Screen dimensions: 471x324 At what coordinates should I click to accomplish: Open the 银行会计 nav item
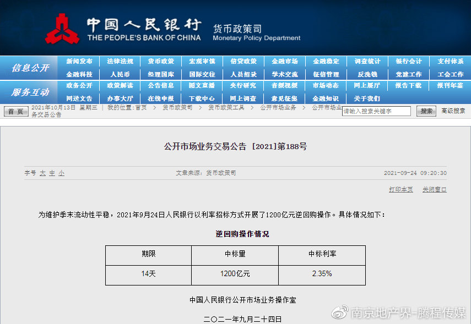[x=409, y=61]
